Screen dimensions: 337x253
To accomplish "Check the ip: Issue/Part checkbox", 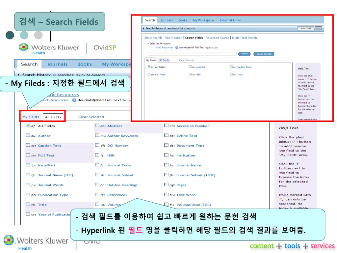I will coord(28,165).
